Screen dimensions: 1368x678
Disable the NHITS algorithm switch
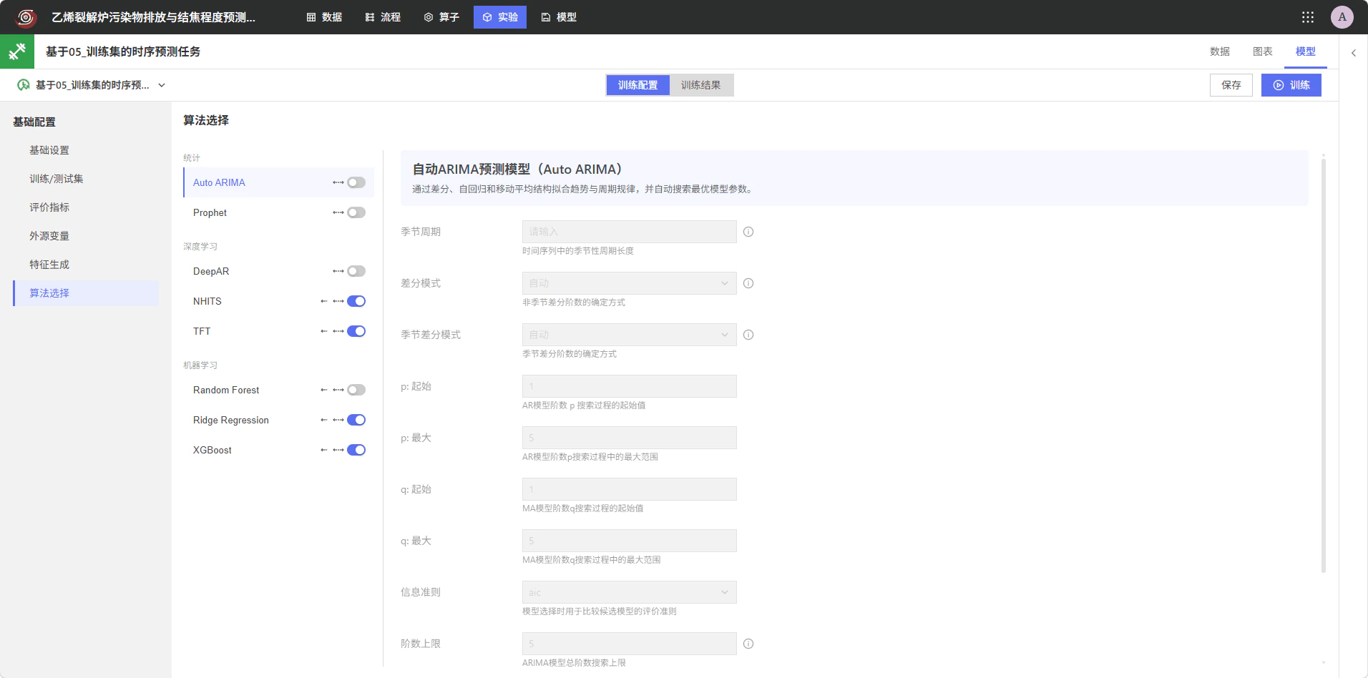click(x=356, y=301)
